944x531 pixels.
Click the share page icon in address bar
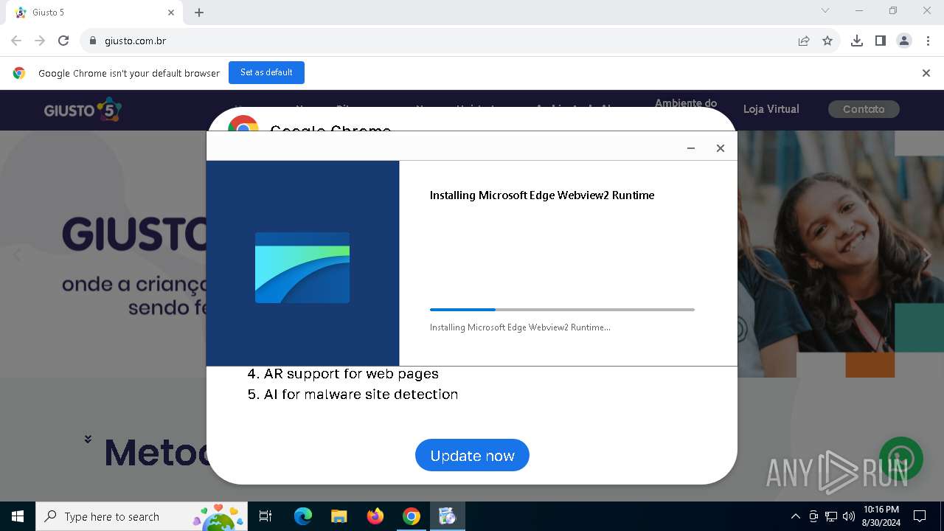pos(804,41)
